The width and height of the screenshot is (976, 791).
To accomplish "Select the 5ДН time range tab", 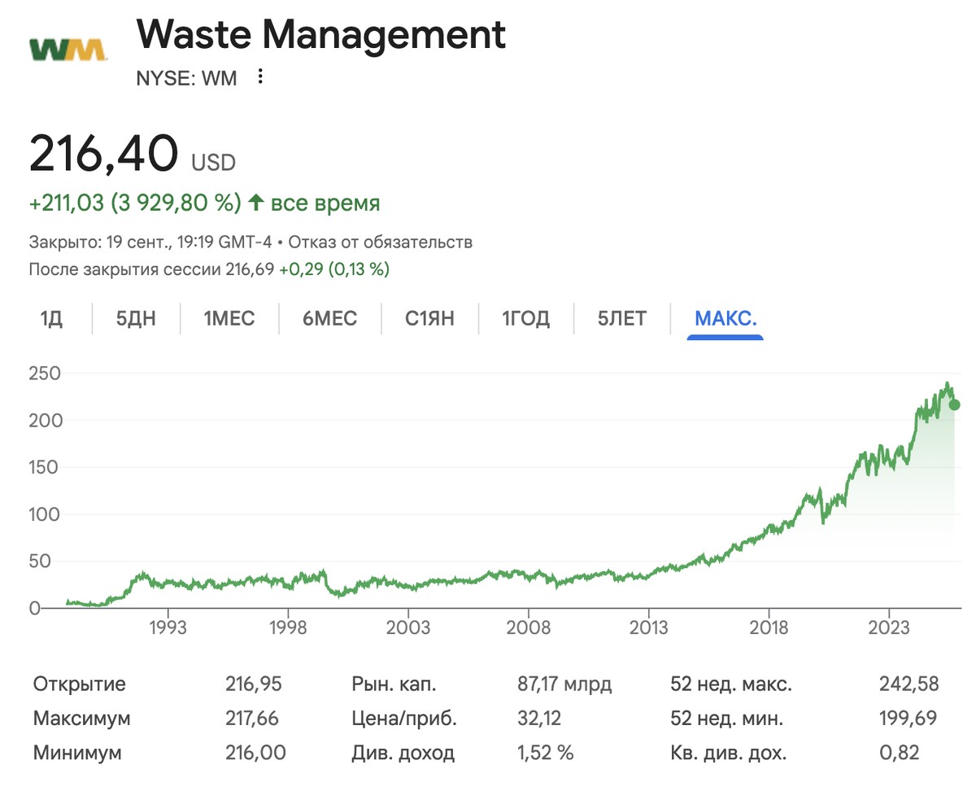I will click(136, 319).
